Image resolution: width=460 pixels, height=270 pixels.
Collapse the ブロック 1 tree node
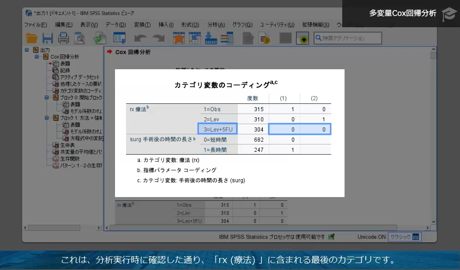(x=47, y=118)
